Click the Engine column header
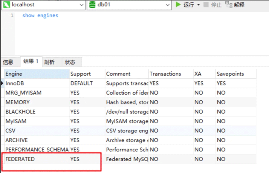The height and width of the screenshot is (173, 269). (x=37, y=74)
